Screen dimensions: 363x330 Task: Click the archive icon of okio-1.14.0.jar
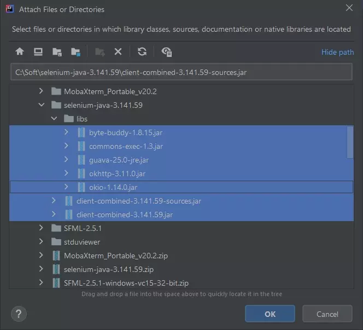[x=81, y=187]
